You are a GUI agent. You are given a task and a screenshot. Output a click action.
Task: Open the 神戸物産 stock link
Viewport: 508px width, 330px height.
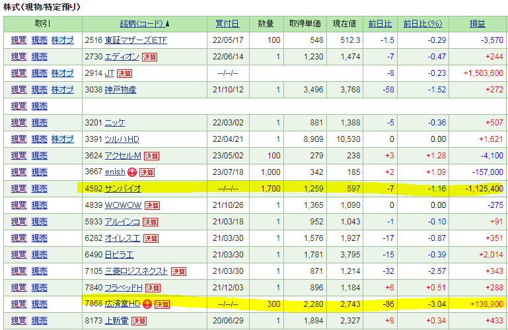coord(120,90)
